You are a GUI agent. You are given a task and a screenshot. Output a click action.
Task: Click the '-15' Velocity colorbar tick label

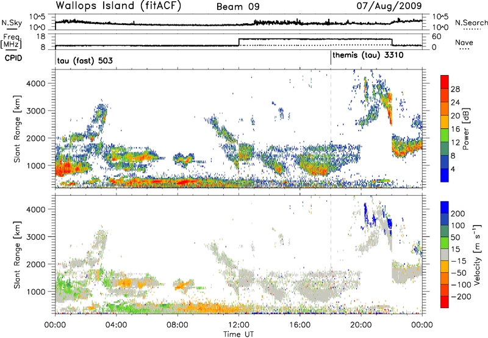tap(459, 261)
